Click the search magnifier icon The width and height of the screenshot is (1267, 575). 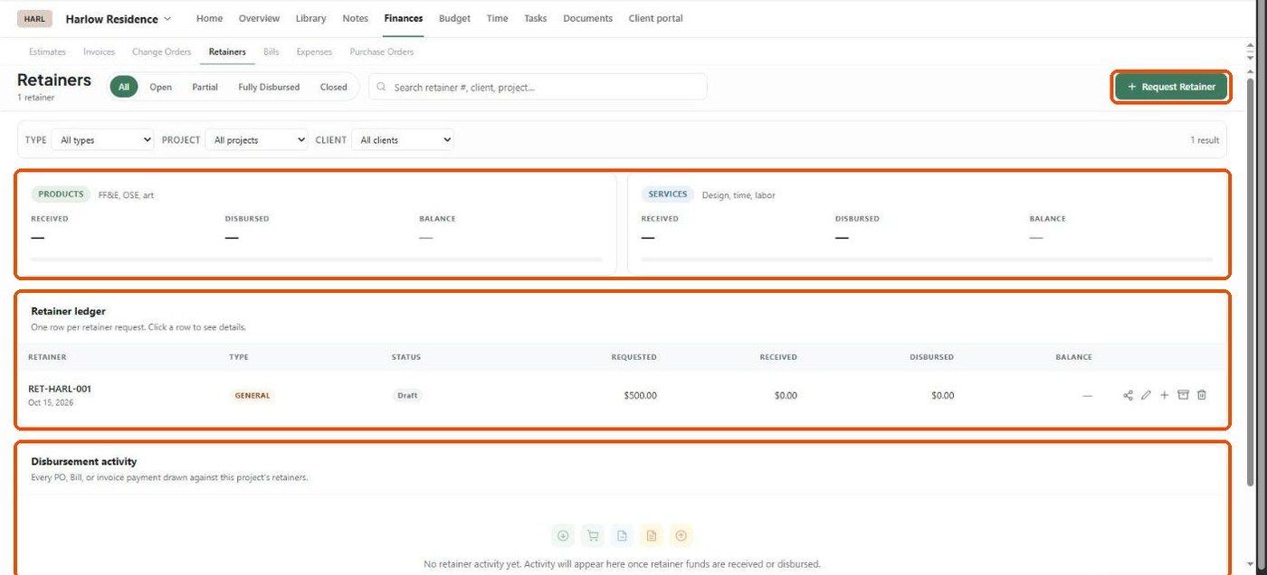coord(382,87)
